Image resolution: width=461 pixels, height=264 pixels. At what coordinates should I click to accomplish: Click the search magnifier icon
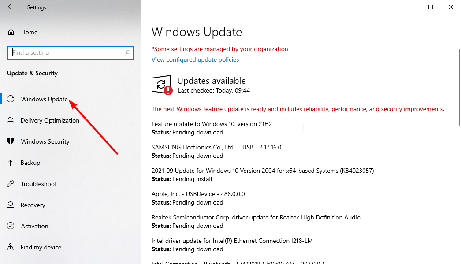[x=127, y=52]
